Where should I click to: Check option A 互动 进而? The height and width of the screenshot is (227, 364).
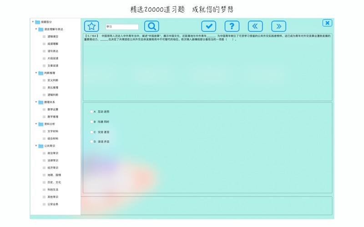coord(91,112)
